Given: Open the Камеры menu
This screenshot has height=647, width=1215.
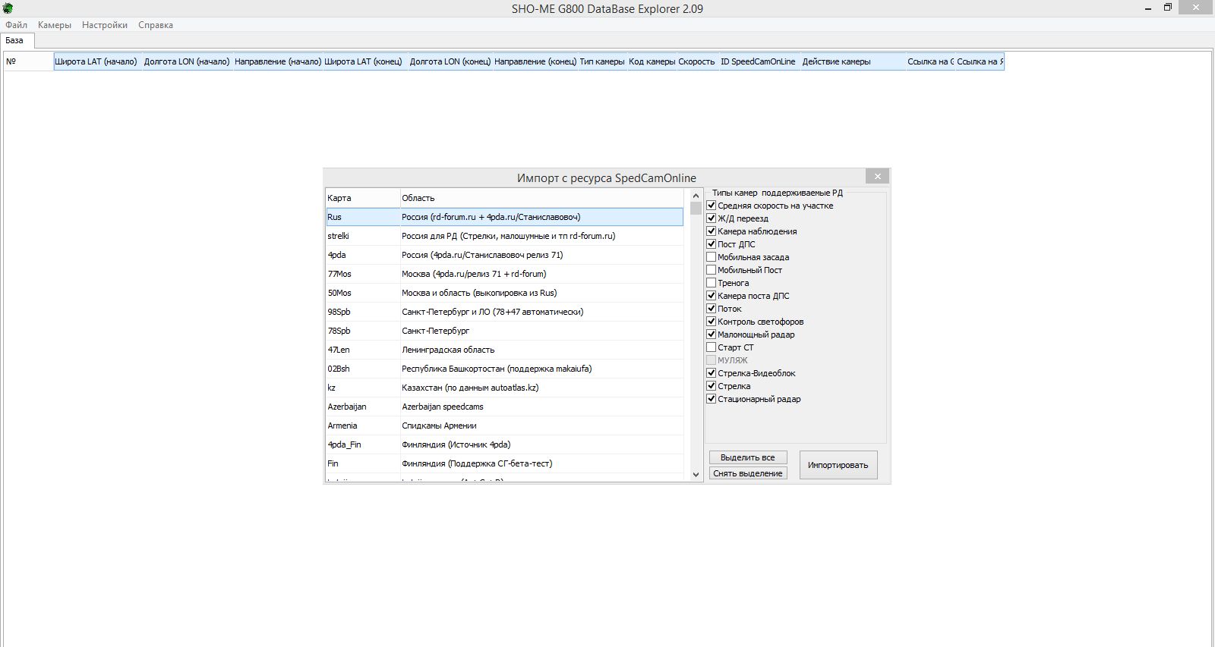Looking at the screenshot, I should (x=55, y=25).
